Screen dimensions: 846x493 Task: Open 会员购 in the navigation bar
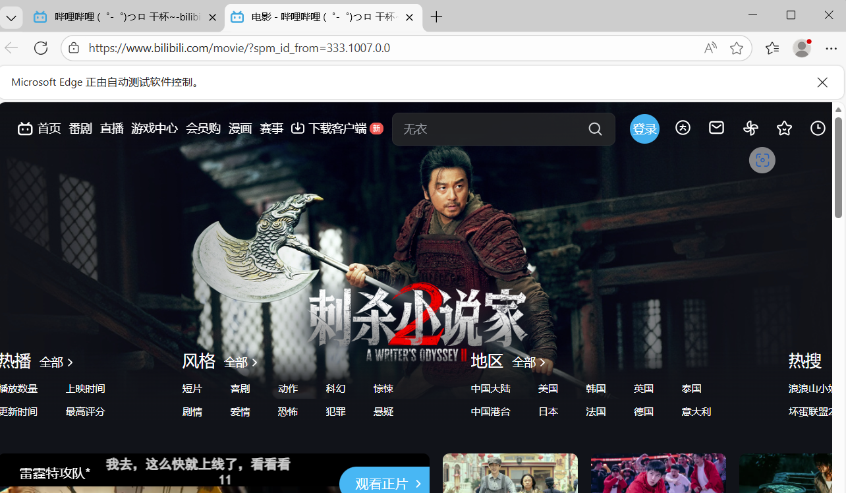tap(203, 129)
